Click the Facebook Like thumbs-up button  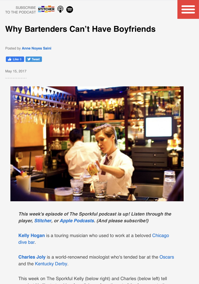(15, 59)
